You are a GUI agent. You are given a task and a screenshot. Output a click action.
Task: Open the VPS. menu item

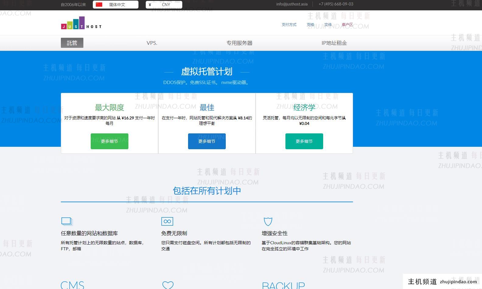[x=152, y=43]
